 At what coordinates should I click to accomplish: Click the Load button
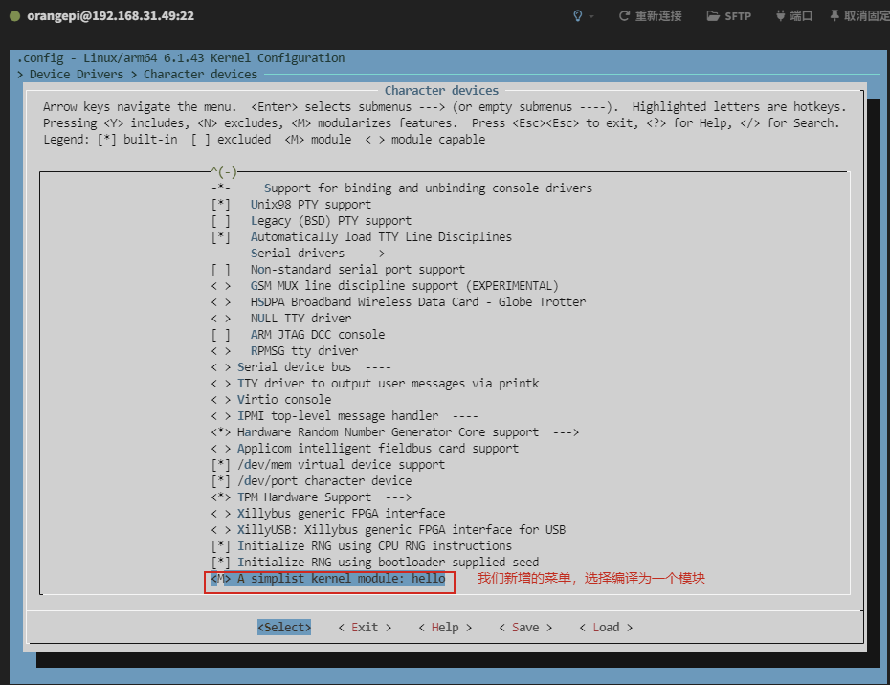point(606,627)
